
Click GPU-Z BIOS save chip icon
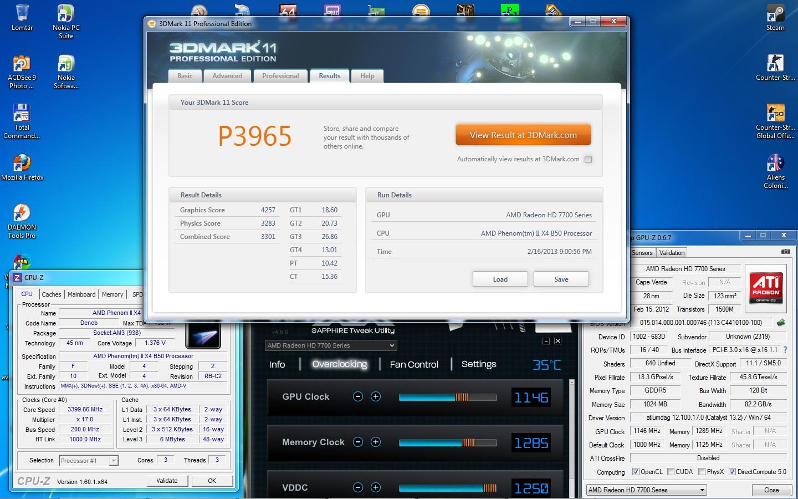tap(781, 322)
